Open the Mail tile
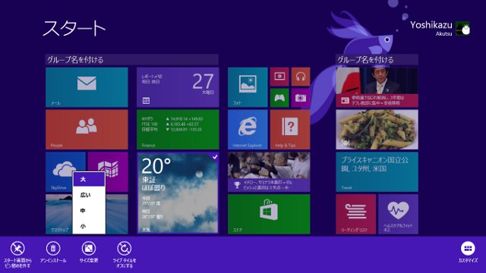The width and height of the screenshot is (486, 273). coord(87,87)
